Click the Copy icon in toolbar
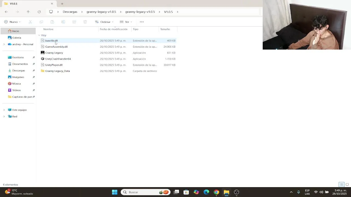Viewport: 351px width, 197px height. pyautogui.click(x=41, y=22)
